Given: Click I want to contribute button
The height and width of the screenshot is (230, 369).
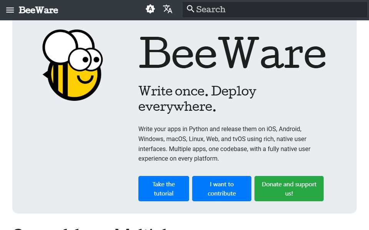Looking at the screenshot, I should pos(222,189).
